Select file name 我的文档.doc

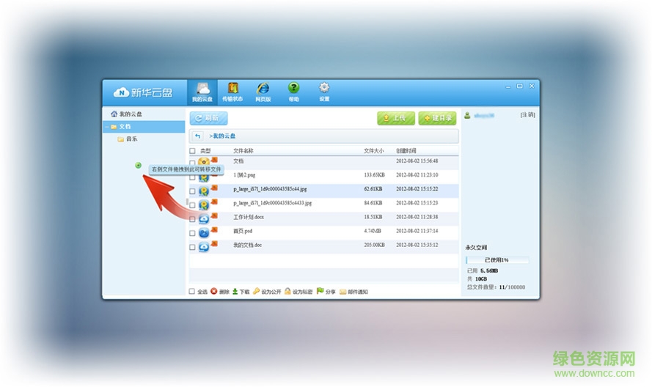tap(247, 246)
